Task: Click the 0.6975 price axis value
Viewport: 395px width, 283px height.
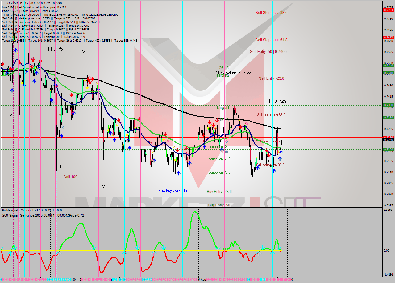Action: tap(388, 205)
